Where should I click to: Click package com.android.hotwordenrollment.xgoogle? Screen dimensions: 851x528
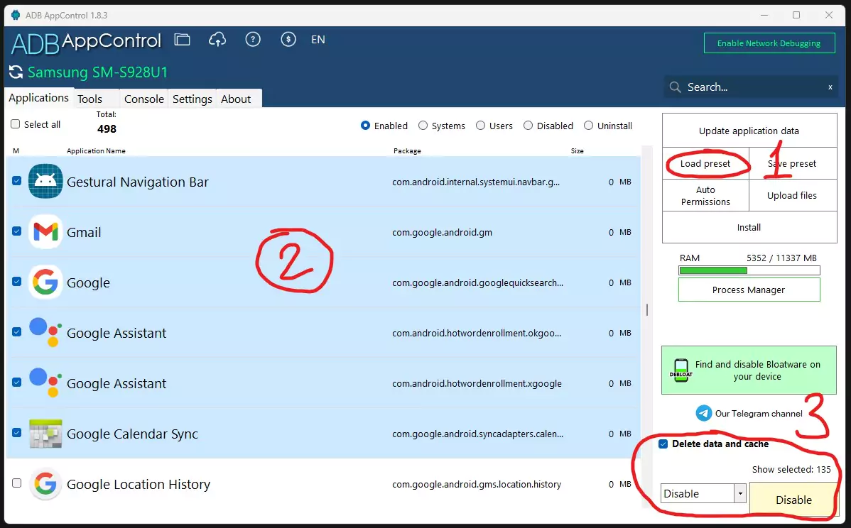pos(477,383)
